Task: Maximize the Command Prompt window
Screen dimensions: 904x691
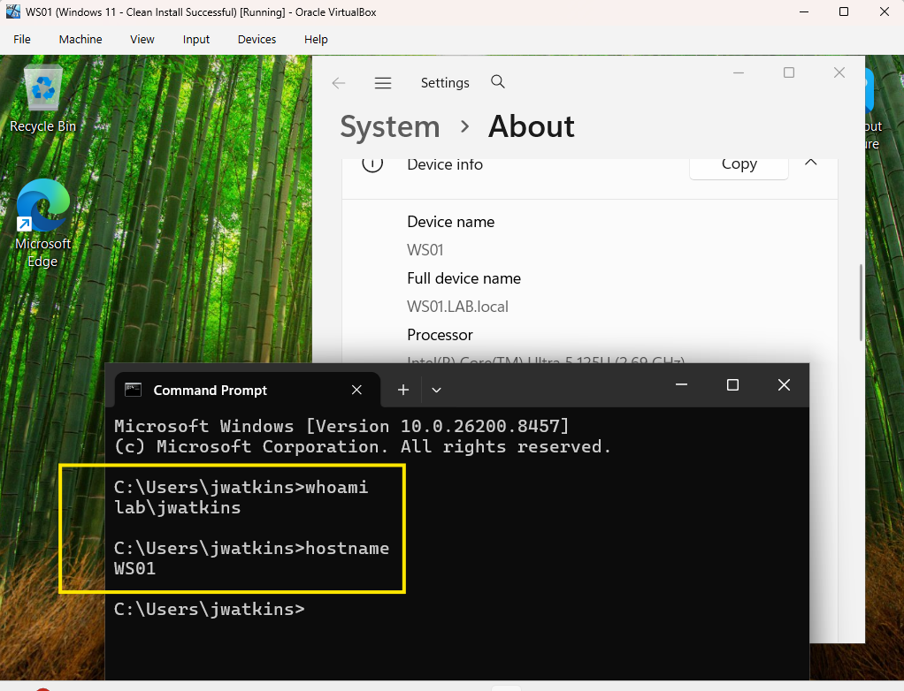Action: pyautogui.click(x=732, y=384)
